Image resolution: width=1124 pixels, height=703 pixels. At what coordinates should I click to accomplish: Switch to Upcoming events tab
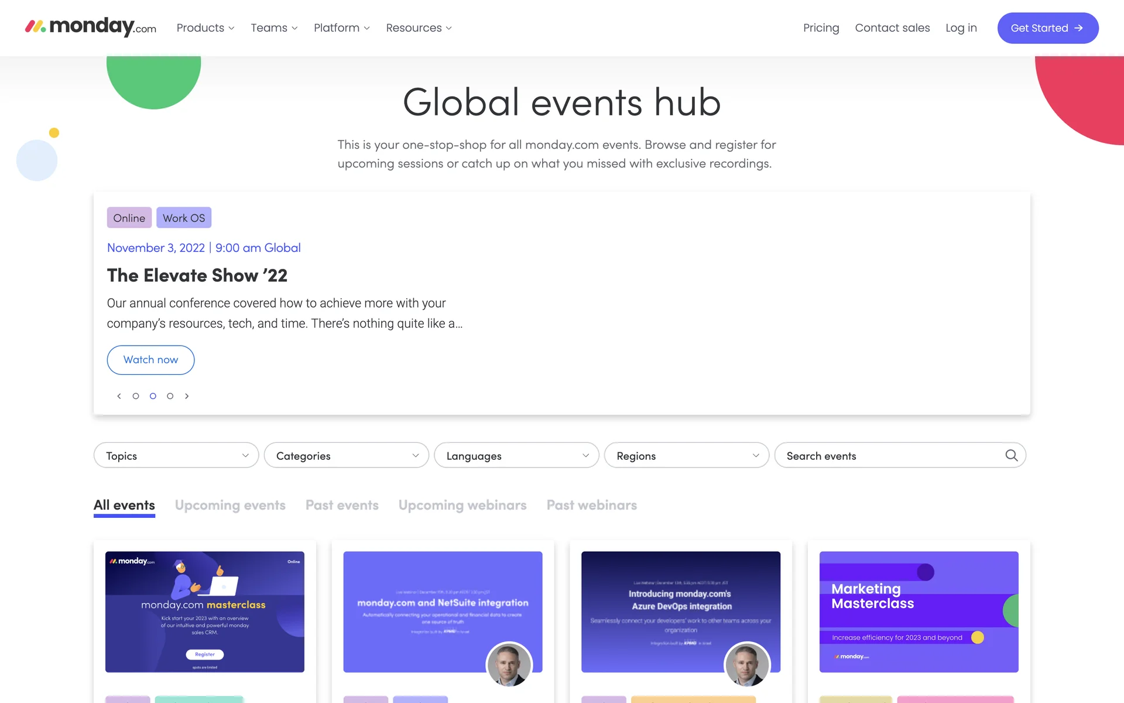[230, 505]
